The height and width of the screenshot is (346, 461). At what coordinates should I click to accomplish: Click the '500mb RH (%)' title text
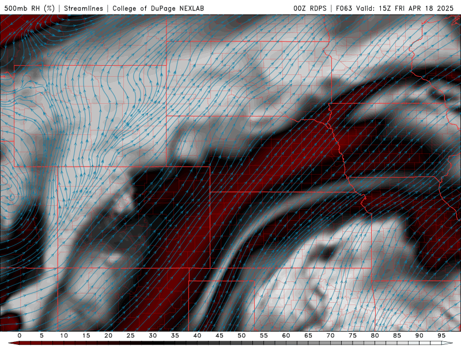[29, 8]
